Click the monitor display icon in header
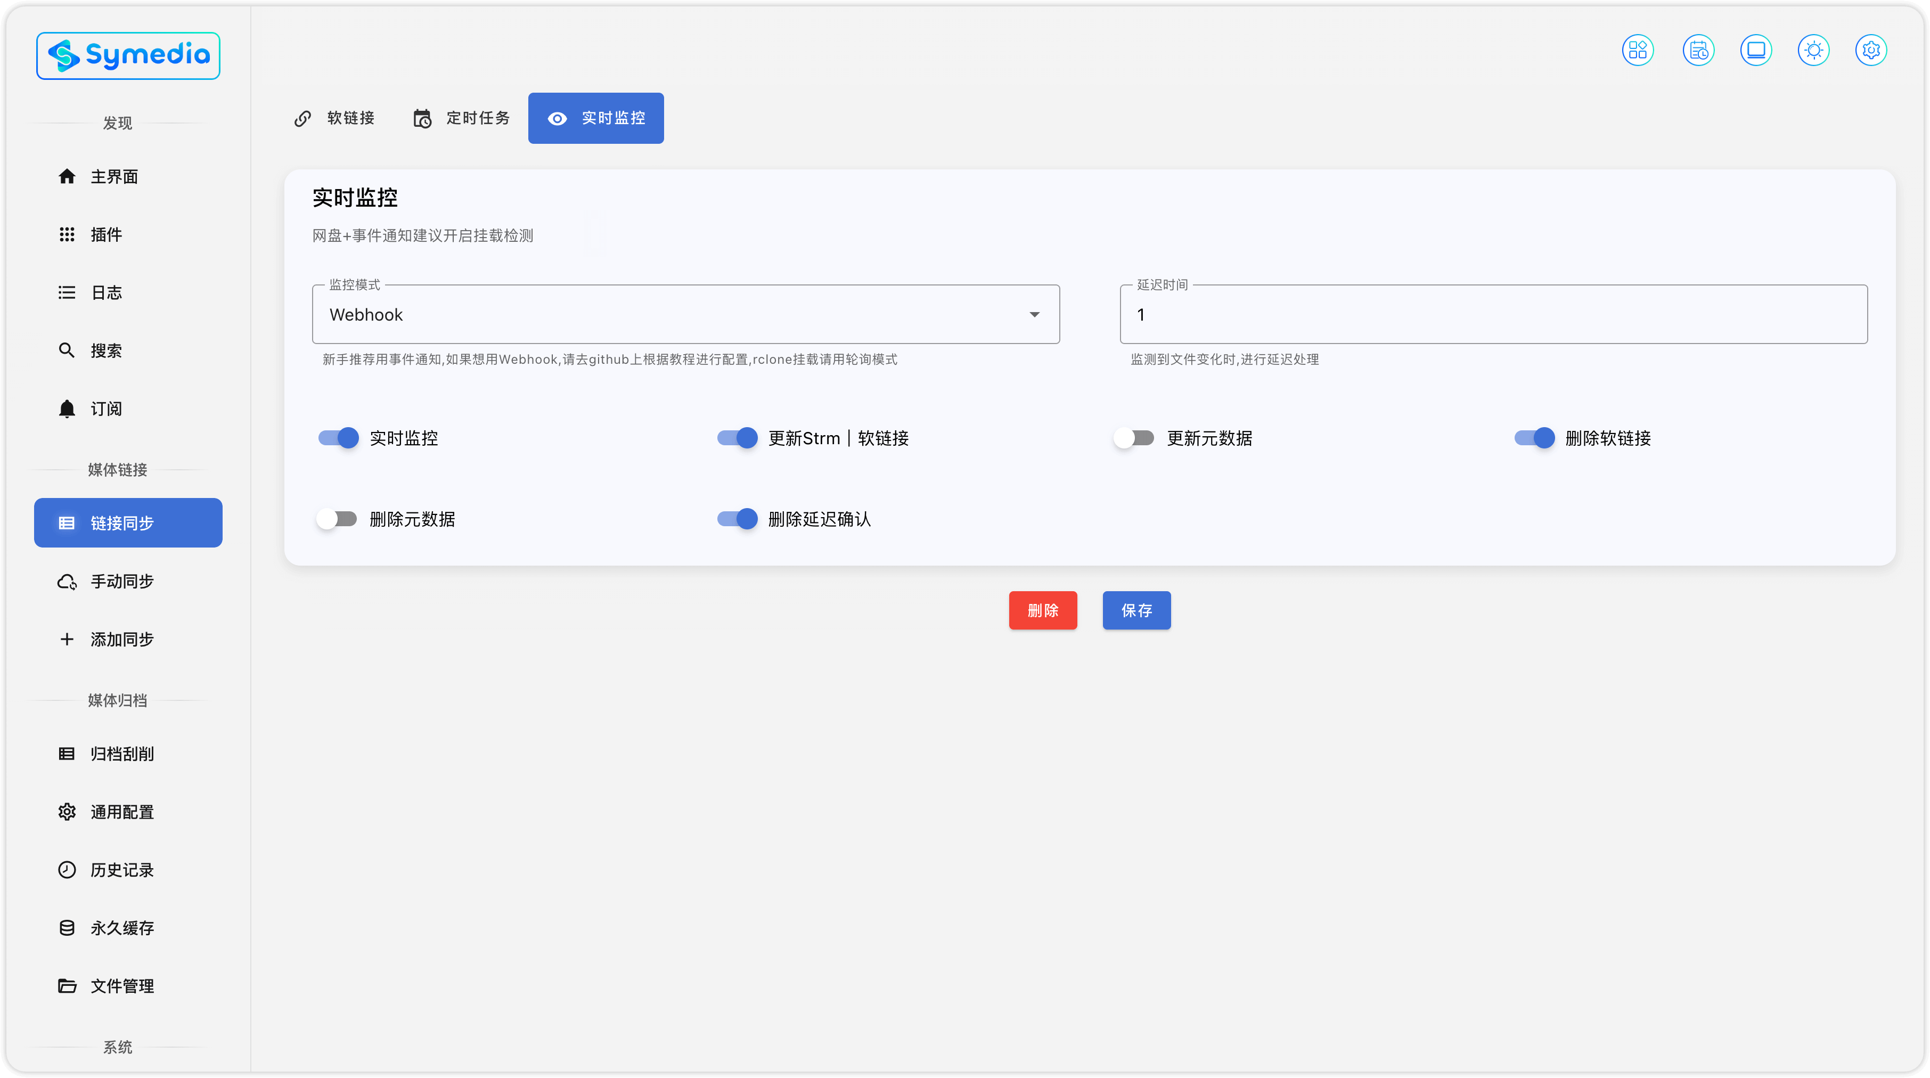 click(x=1756, y=50)
